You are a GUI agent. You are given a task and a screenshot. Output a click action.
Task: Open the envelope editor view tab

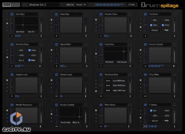coord(16,5)
